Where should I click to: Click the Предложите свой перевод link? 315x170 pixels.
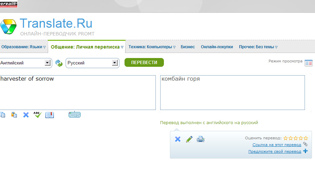(x=275, y=151)
